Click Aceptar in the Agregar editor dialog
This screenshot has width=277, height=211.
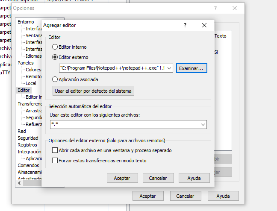(122, 178)
